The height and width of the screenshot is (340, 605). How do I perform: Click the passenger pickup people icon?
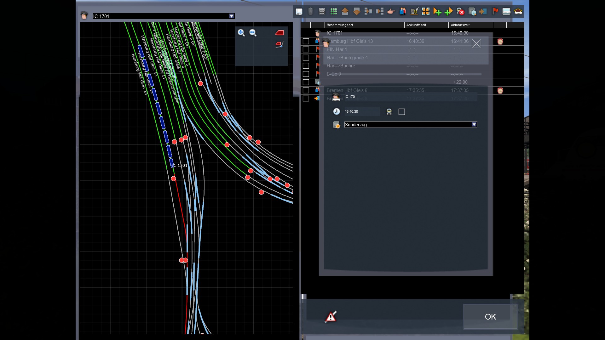click(x=402, y=12)
